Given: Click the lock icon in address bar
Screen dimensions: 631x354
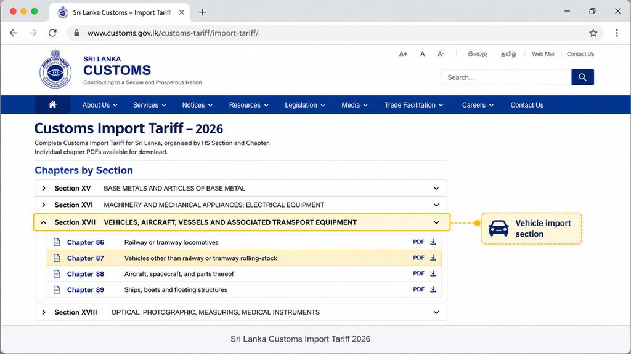Looking at the screenshot, I should [76, 33].
